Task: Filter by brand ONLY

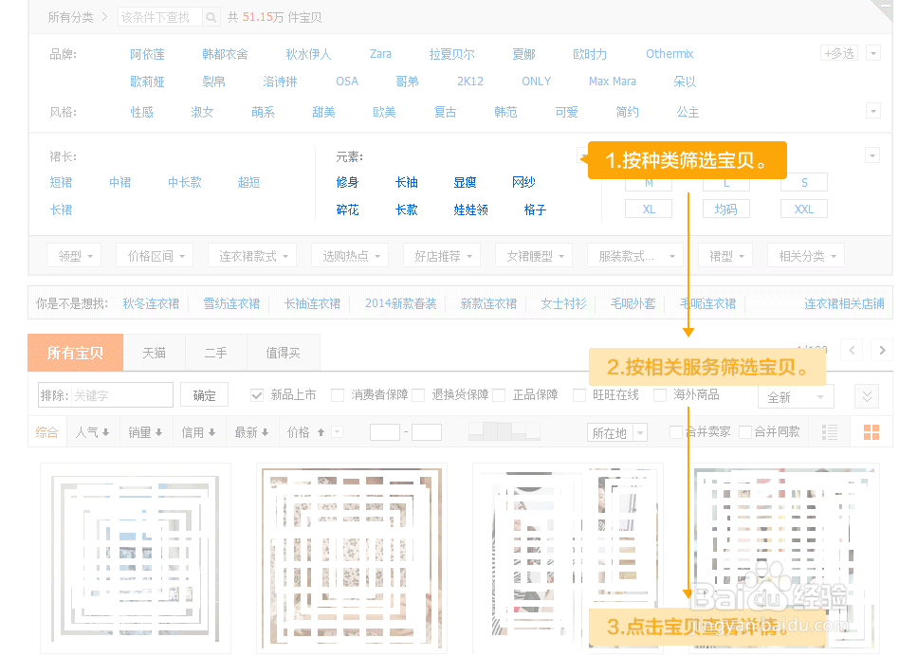Action: (537, 82)
